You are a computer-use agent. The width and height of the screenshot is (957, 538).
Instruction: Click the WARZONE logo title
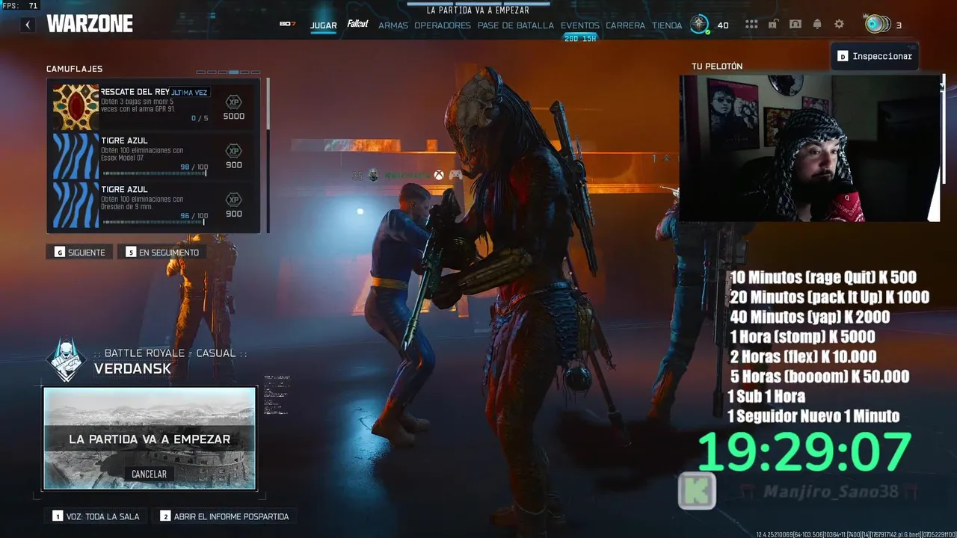(x=90, y=24)
